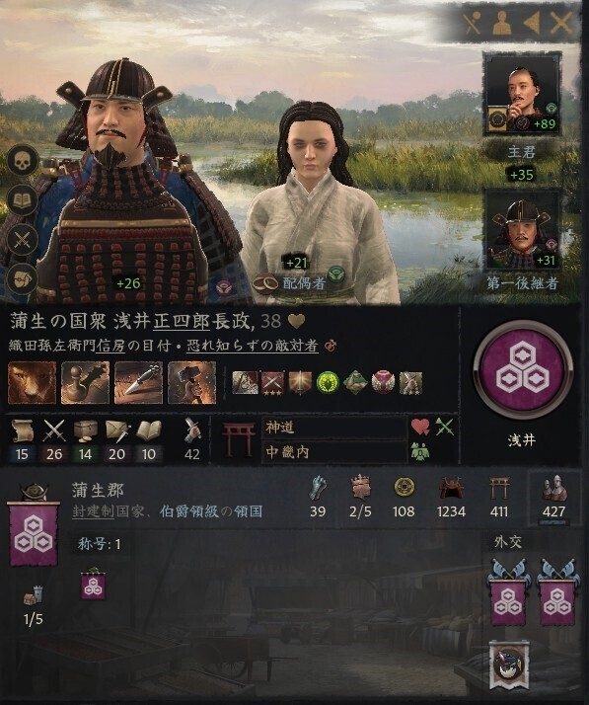Click the skull kill list icon

(23, 161)
